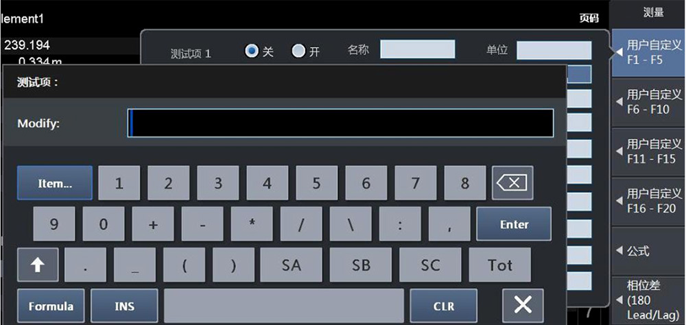
Task: Expand the 公式 side menu entry
Action: [649, 251]
